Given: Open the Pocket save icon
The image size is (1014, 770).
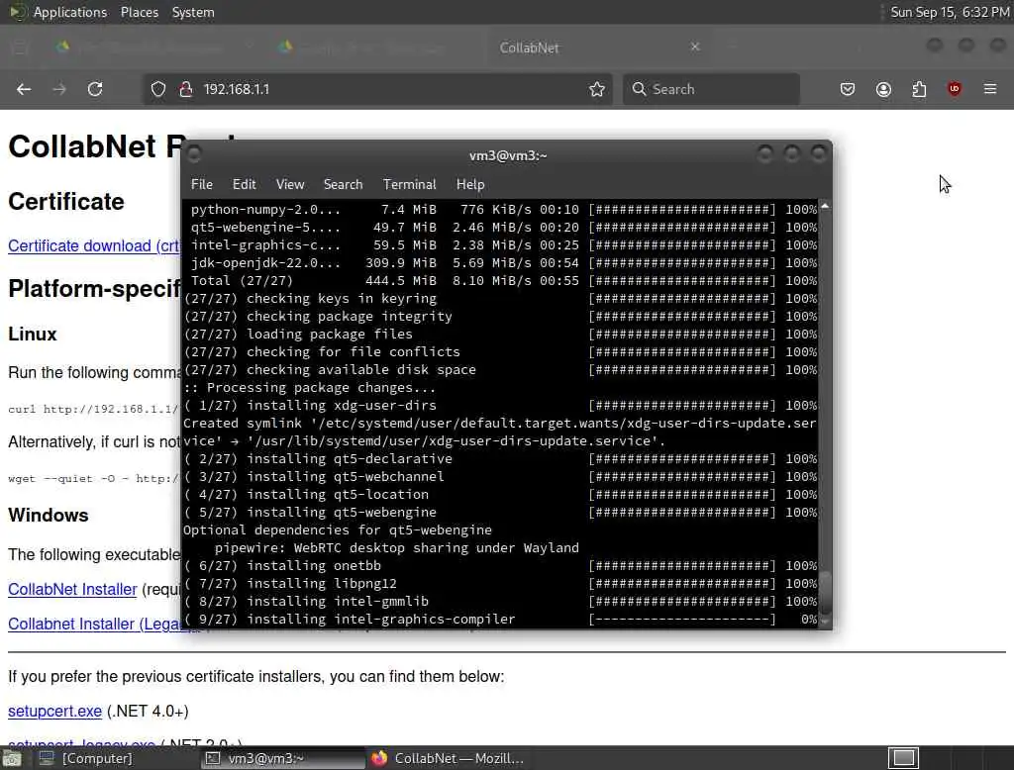Looking at the screenshot, I should pyautogui.click(x=848, y=89).
